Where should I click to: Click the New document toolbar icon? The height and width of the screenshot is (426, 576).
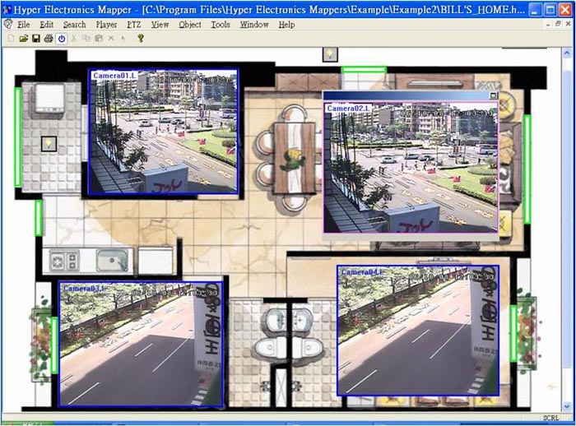12,39
